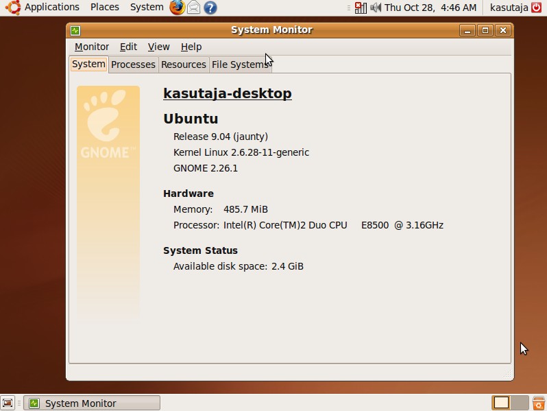Click the Ubuntu heading text
The width and height of the screenshot is (547, 411).
191,119
